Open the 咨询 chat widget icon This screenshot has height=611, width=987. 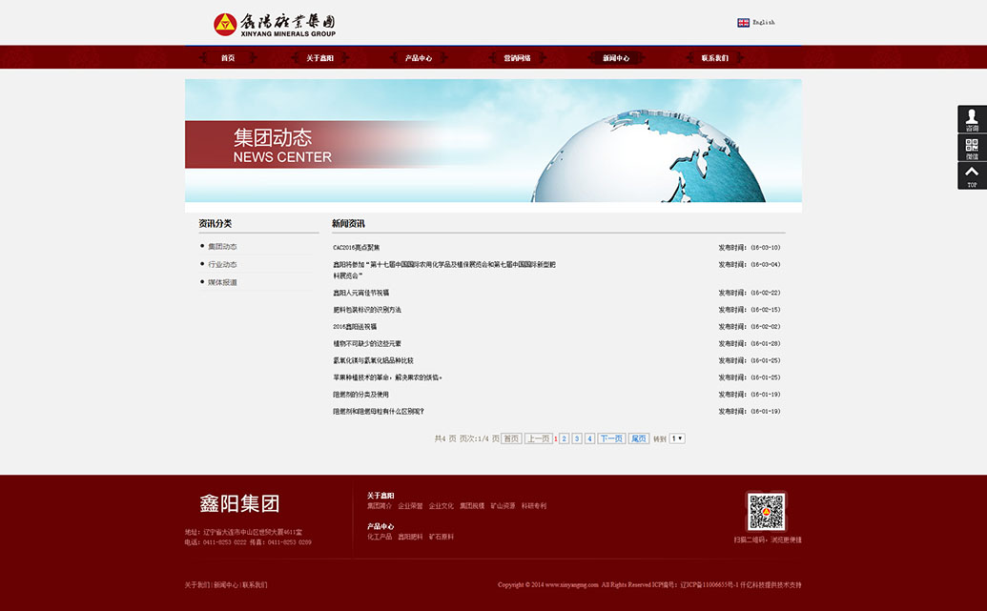click(972, 119)
